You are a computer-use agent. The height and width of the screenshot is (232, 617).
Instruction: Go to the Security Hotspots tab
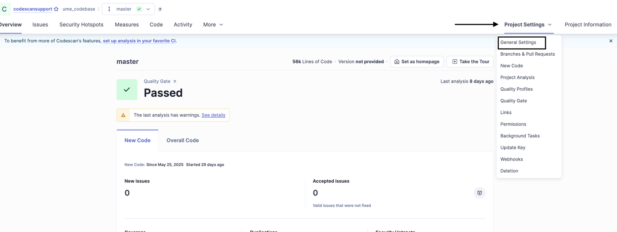point(81,25)
